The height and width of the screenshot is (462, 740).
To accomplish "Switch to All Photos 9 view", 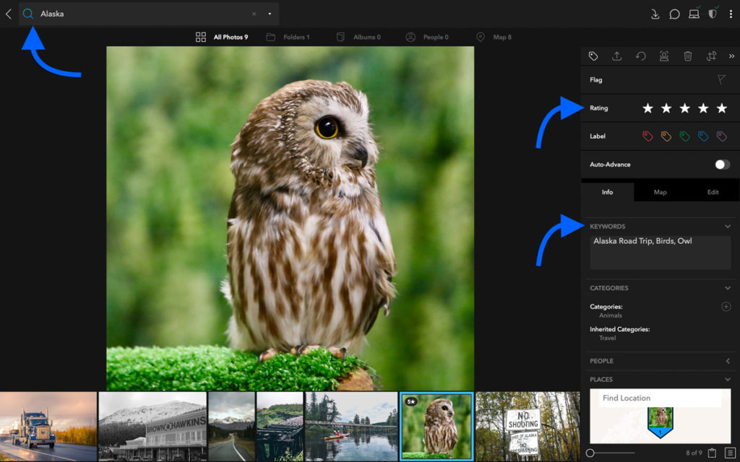I will tap(222, 37).
